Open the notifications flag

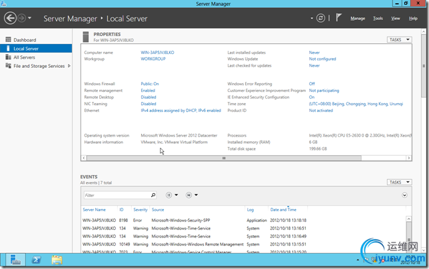pyautogui.click(x=338, y=18)
